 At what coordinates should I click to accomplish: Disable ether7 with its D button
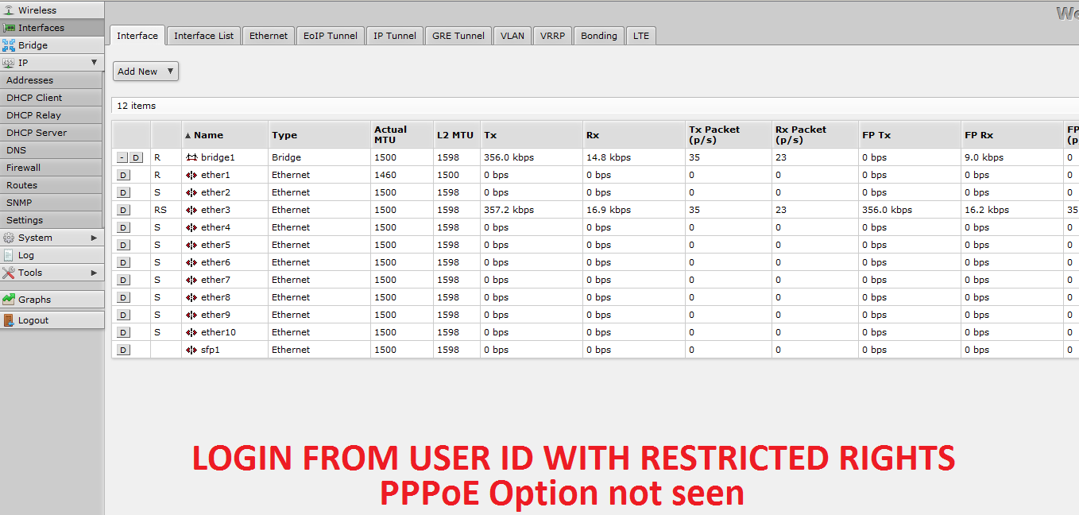click(123, 280)
